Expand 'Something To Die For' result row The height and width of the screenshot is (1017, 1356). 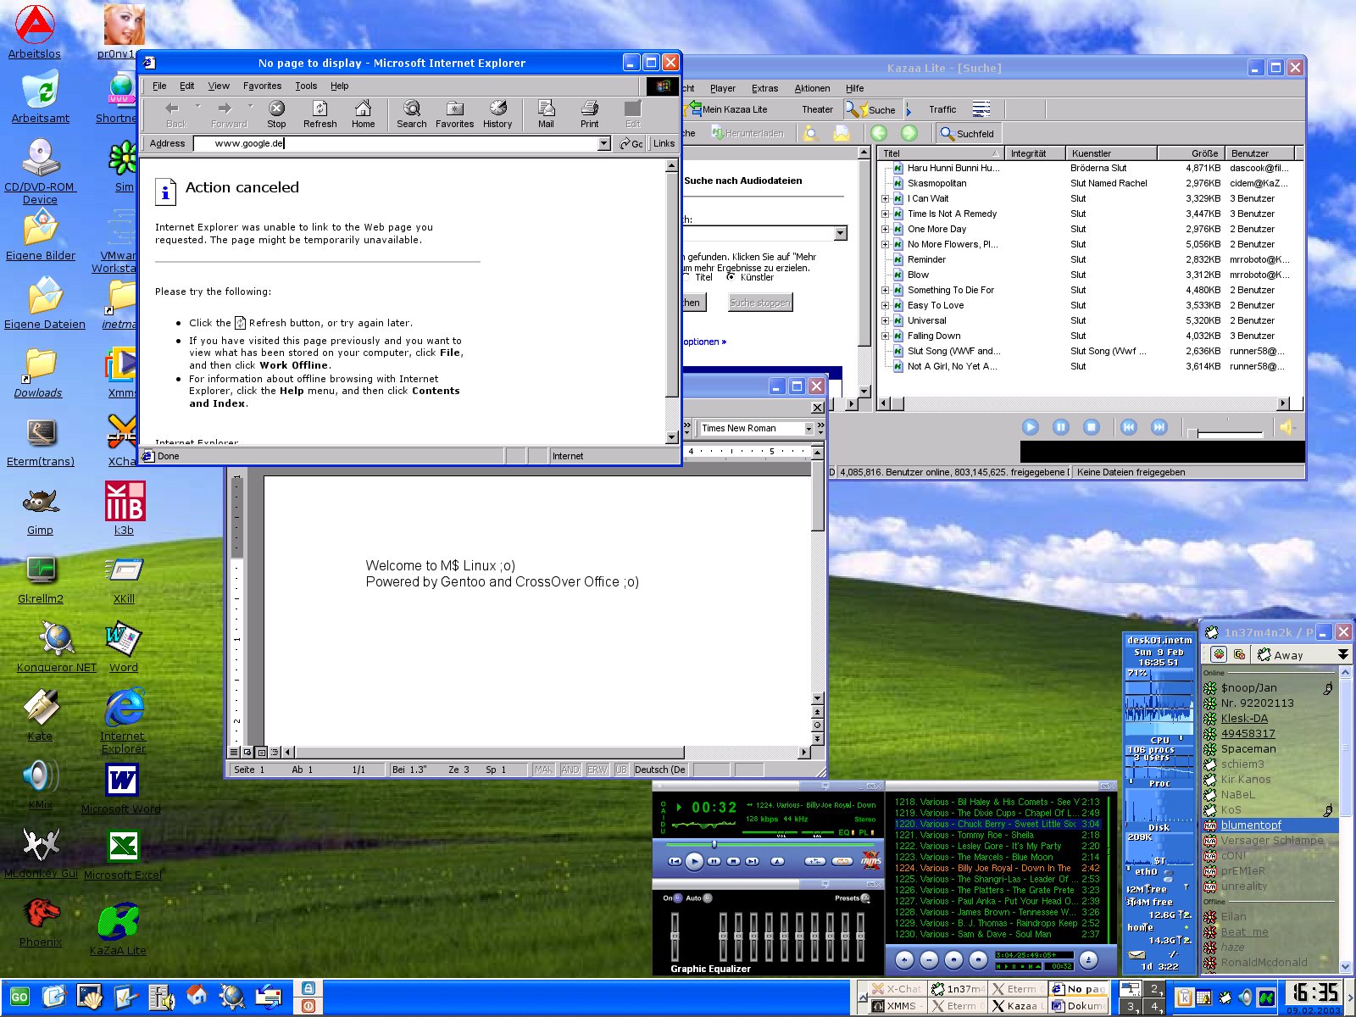[886, 290]
